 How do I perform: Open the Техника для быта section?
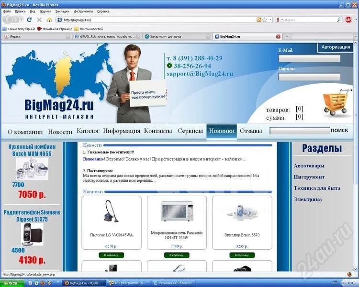click(x=317, y=188)
